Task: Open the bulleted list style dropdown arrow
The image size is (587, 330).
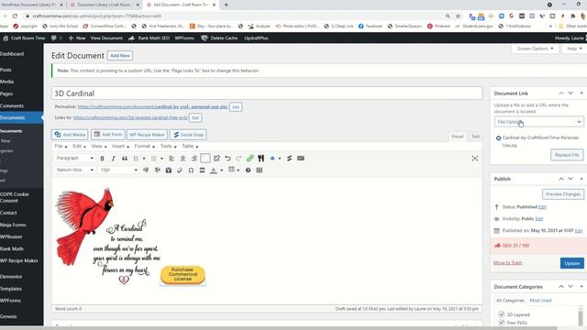Action: click(144, 159)
